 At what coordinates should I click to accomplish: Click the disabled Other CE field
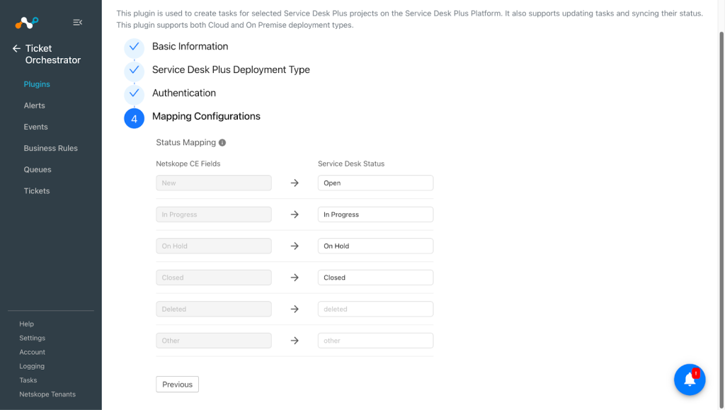pos(214,340)
